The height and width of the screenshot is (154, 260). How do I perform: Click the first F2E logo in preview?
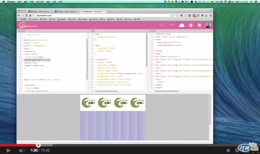point(88,103)
